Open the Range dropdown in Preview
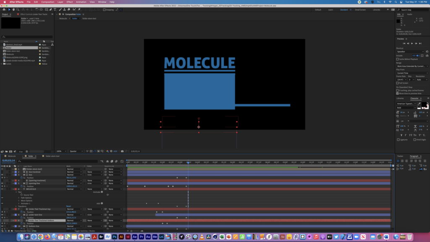The image size is (430, 242). (412, 66)
